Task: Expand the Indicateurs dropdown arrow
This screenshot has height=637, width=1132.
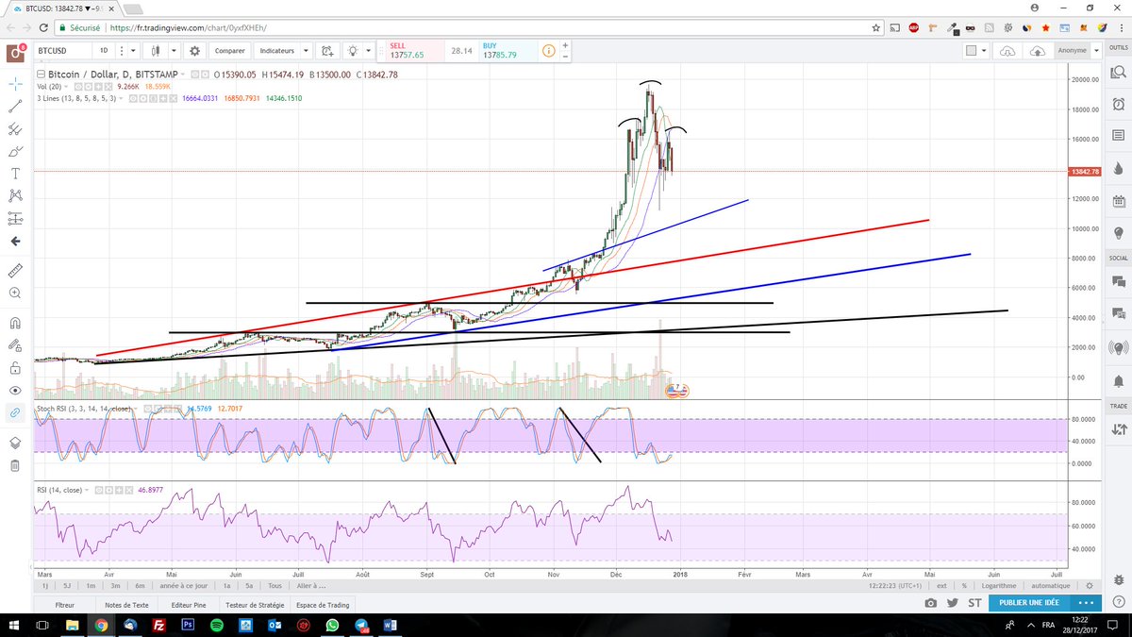Action: pos(306,51)
